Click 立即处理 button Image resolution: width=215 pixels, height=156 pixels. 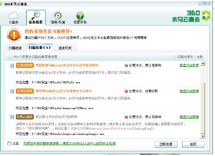coord(166,144)
